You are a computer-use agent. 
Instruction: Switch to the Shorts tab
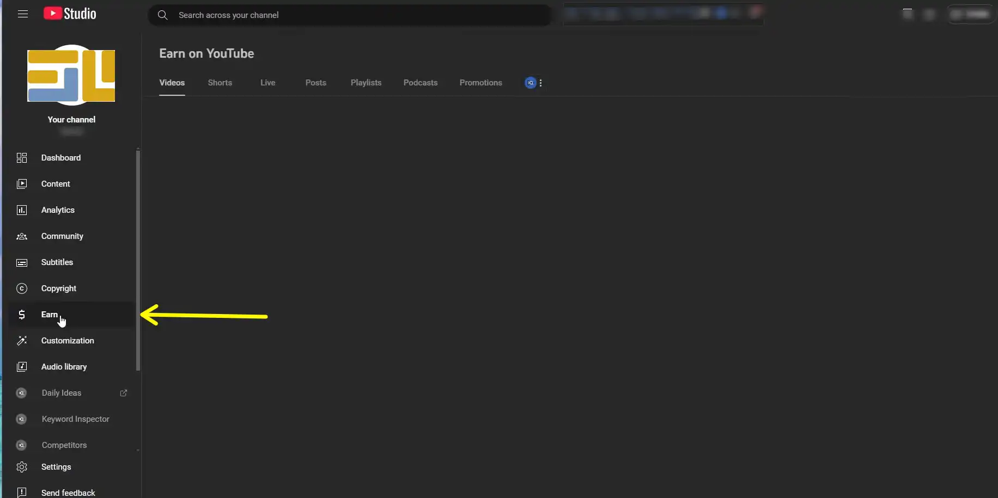220,83
